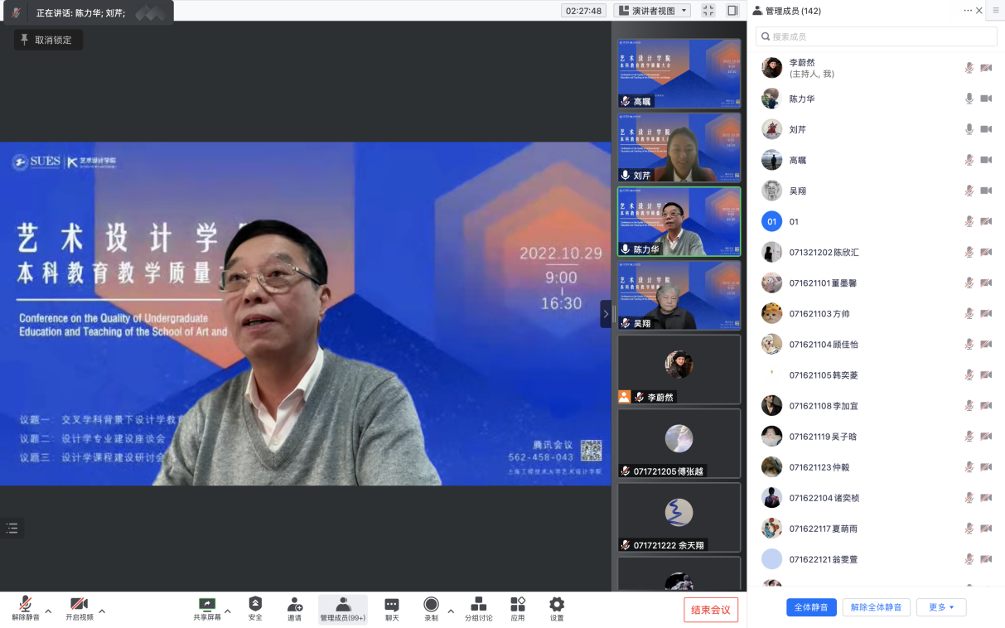The height and width of the screenshot is (628, 1005).
Task: Click the Share Screen (共享屏幕) icon
Action: click(x=207, y=607)
